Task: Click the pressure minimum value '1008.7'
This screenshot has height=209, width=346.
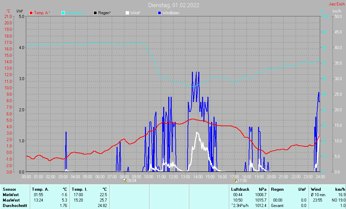Action: tap(261, 195)
